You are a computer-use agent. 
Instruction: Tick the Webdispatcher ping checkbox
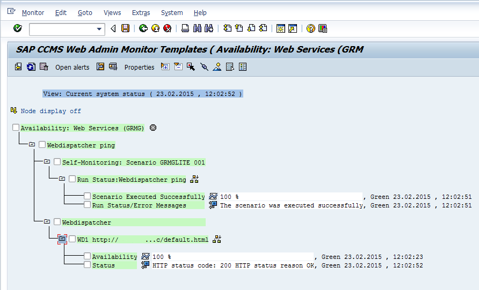[x=42, y=144]
